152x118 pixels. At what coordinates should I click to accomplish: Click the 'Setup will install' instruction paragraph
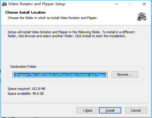pyautogui.click(x=71, y=34)
